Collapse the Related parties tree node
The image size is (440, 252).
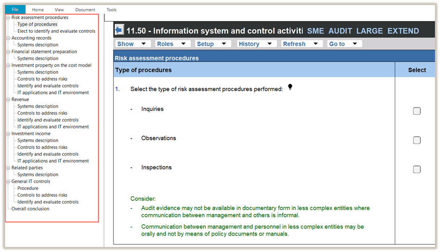point(8,168)
